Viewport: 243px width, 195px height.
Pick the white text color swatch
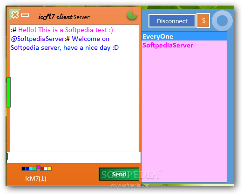coord(46,168)
